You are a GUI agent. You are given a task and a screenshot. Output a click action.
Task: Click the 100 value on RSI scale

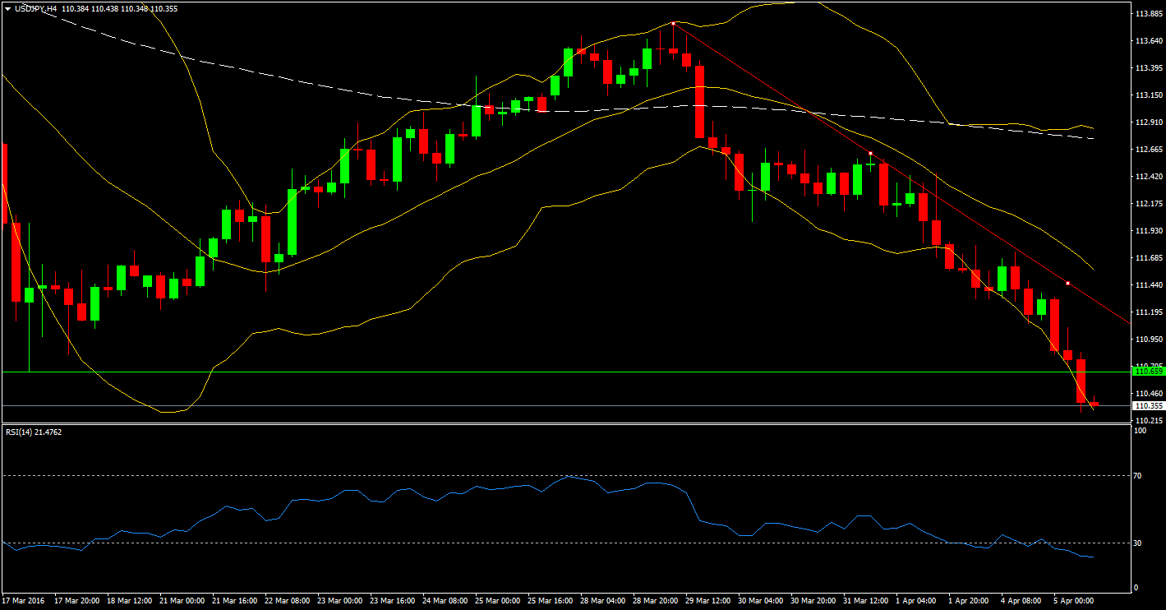1140,431
